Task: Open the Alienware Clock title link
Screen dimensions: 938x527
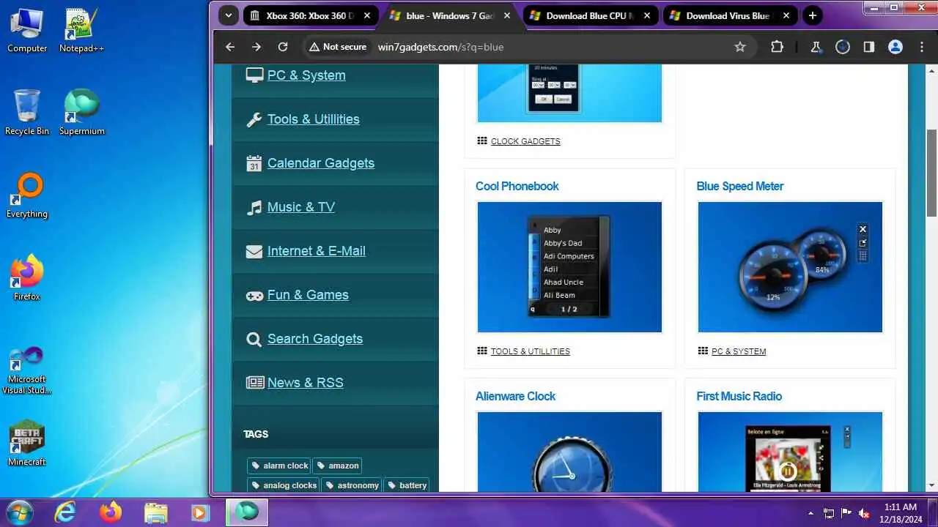Action: click(516, 396)
